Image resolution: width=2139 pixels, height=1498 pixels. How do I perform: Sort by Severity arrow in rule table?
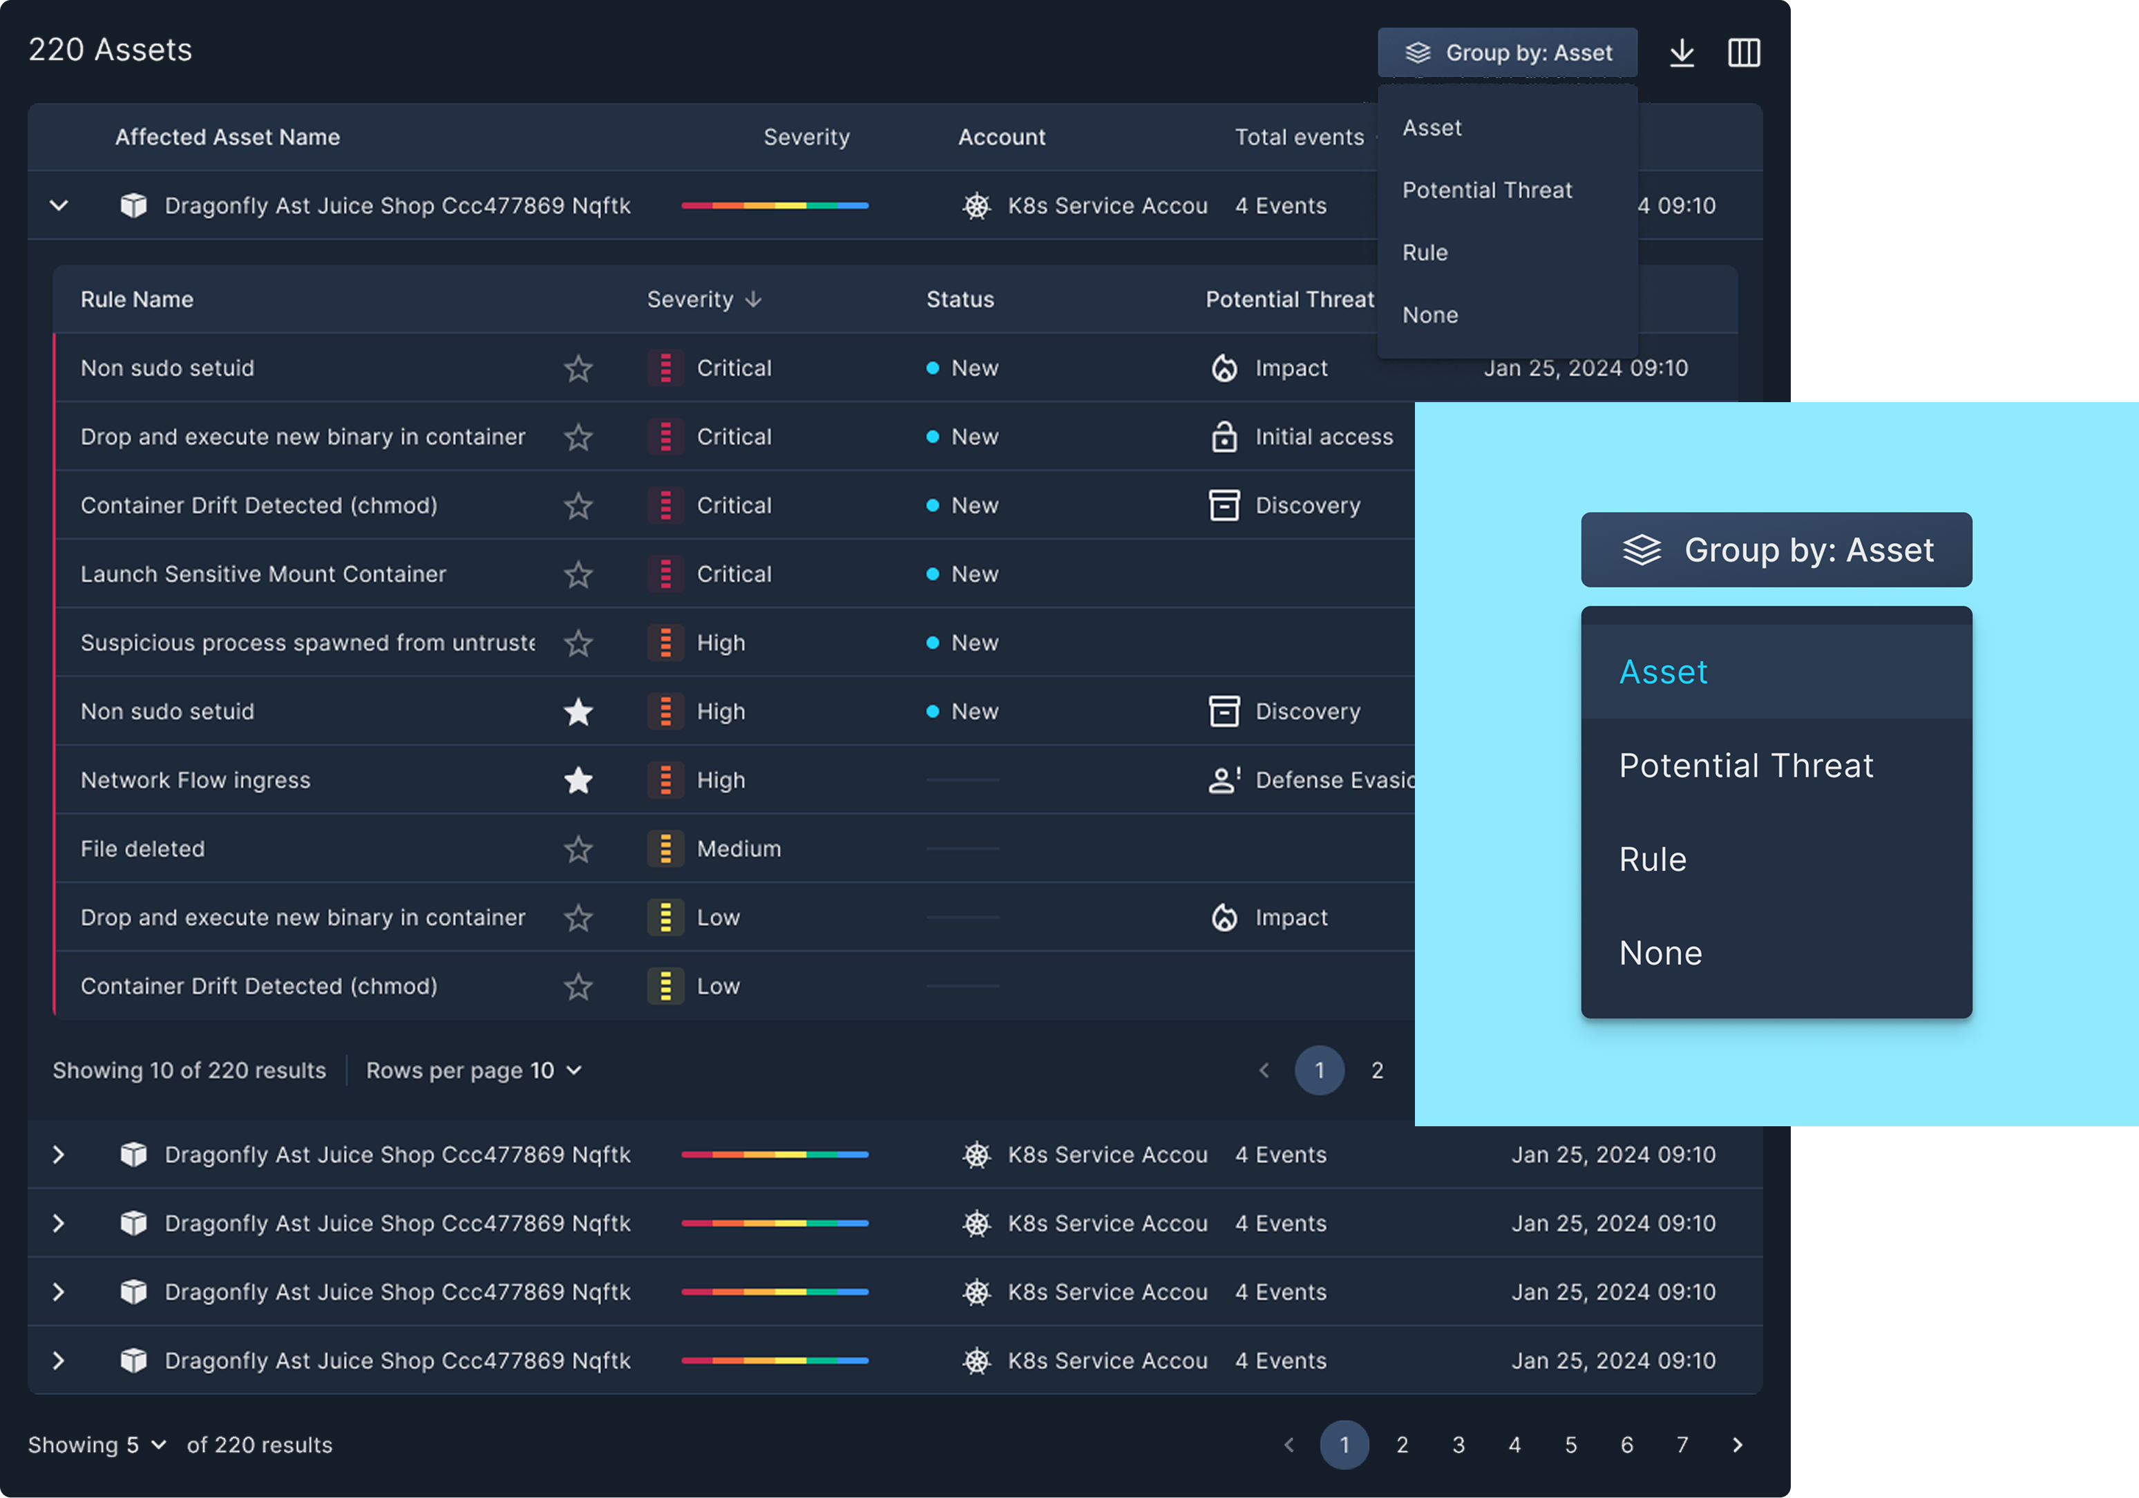click(x=754, y=299)
